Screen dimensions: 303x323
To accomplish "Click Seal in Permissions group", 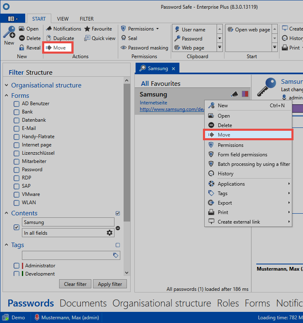I will [x=129, y=38].
